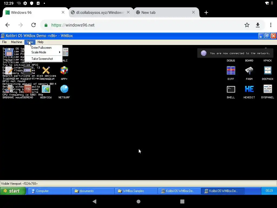Click the browser download arrow icon
The height and width of the screenshot is (208, 277).
258,25
